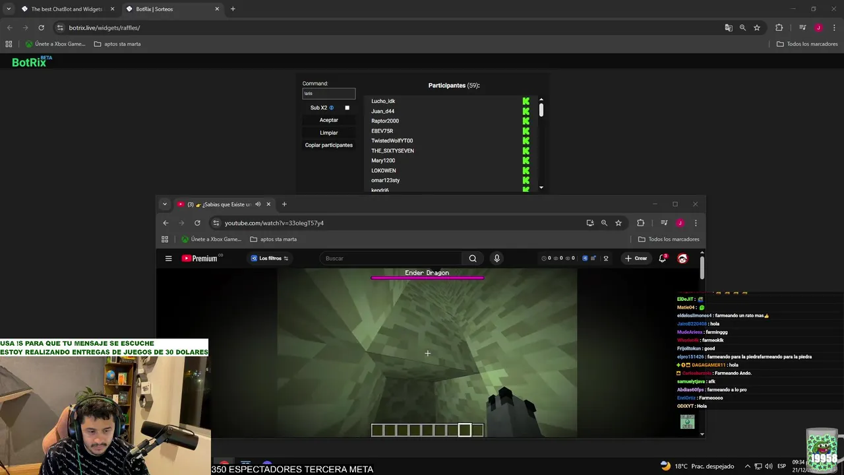
Task: Click the botrix.live address bar
Action: 389,28
